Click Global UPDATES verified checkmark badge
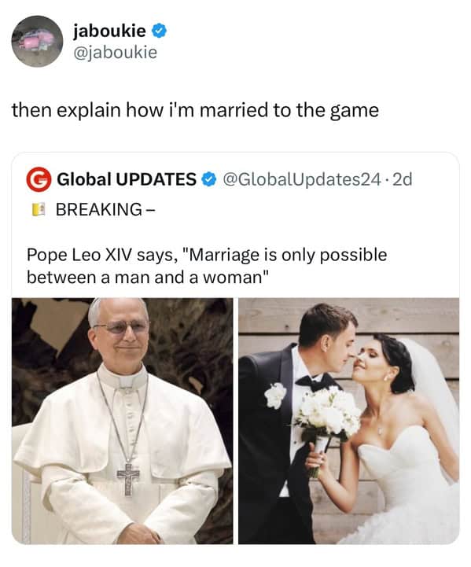This screenshot has width=471, height=567. 208,179
